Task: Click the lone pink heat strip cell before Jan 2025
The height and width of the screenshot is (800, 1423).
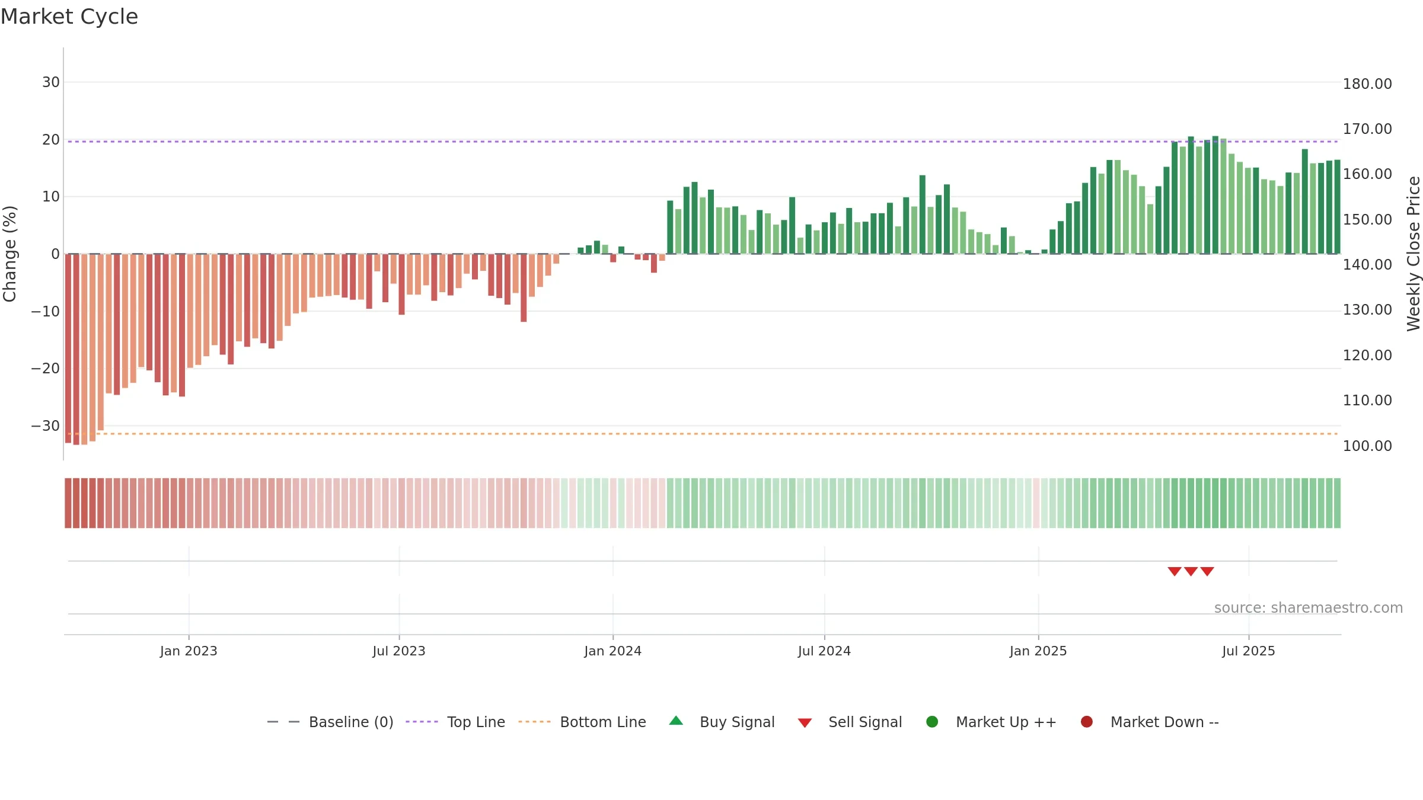Action: pos(1036,503)
